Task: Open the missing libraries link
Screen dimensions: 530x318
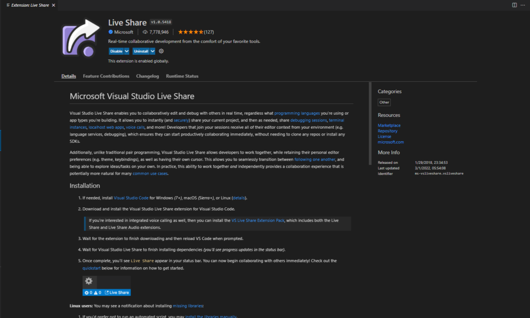Action: click(188, 306)
